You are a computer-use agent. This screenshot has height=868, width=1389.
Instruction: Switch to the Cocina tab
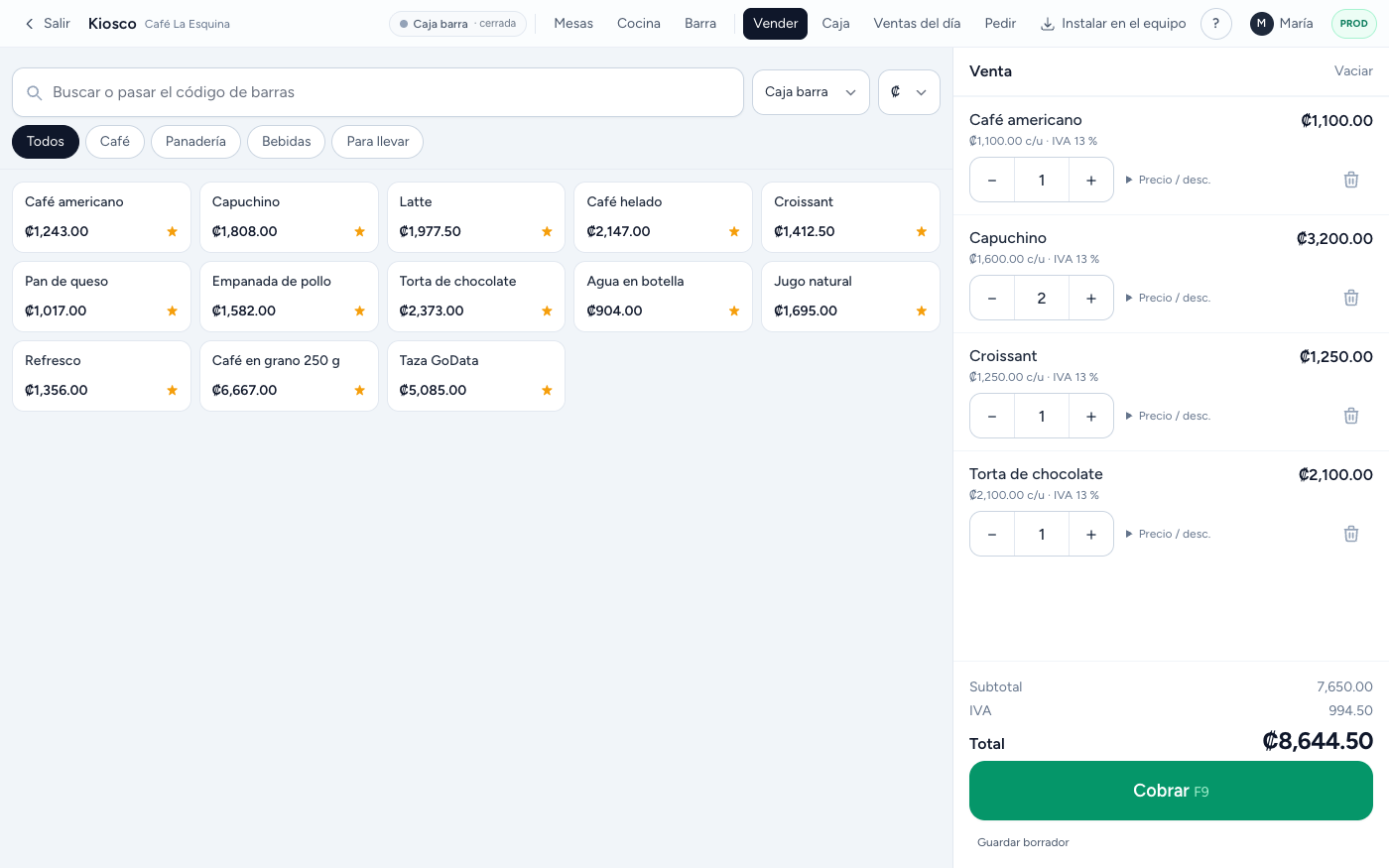point(639,24)
